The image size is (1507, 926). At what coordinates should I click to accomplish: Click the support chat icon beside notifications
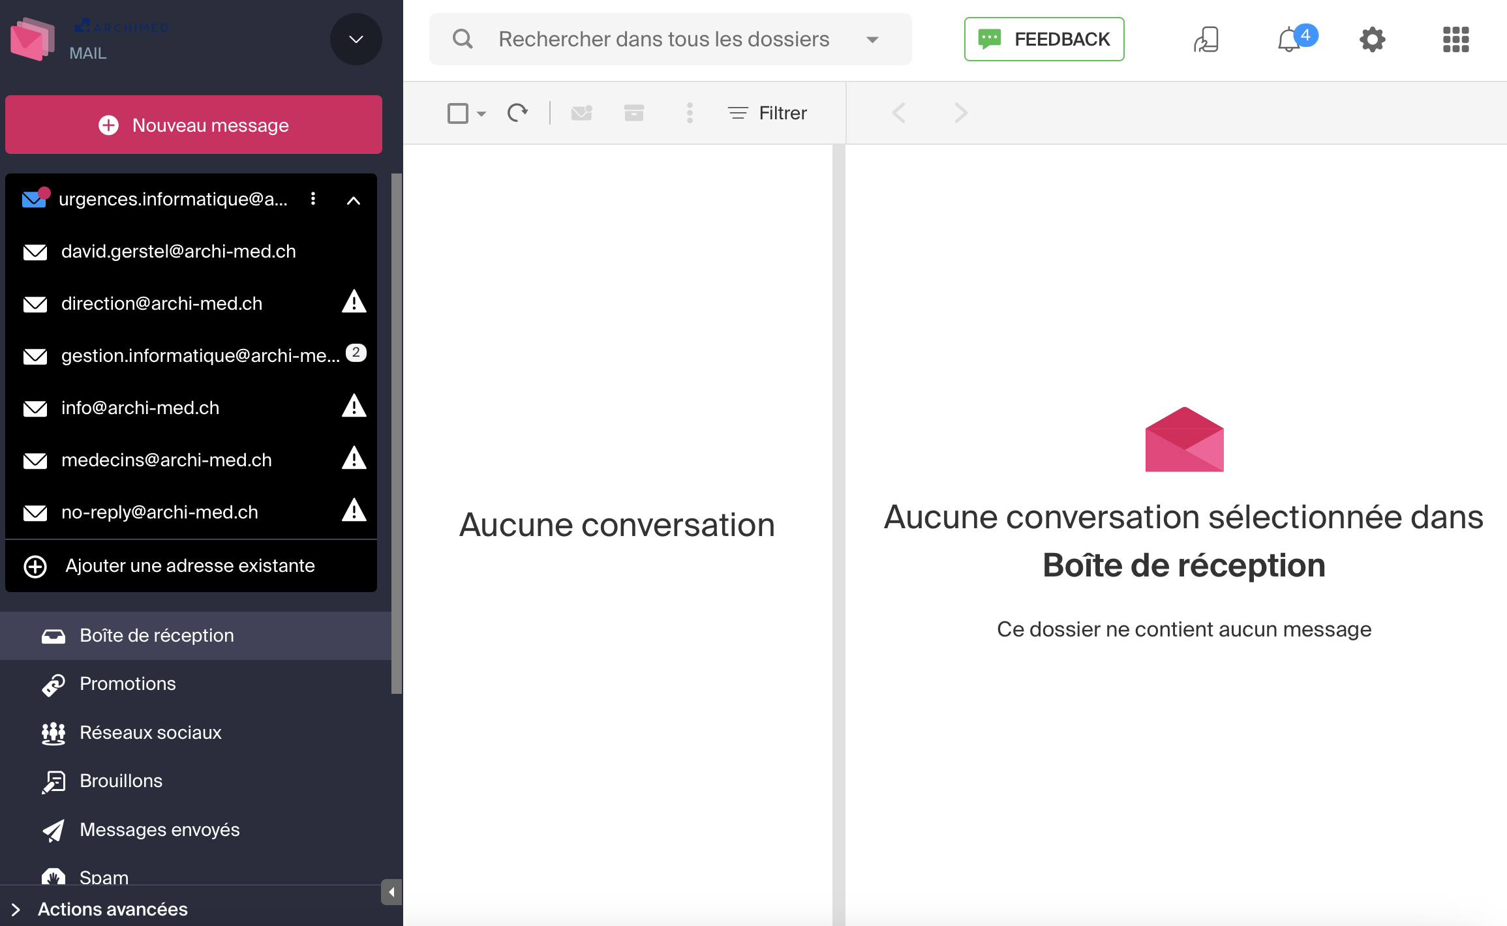(x=1206, y=40)
